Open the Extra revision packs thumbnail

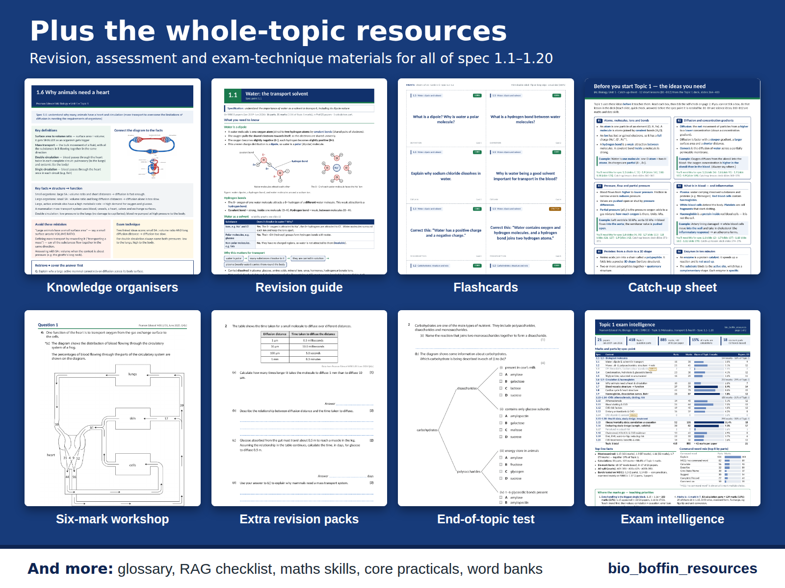coord(299,408)
